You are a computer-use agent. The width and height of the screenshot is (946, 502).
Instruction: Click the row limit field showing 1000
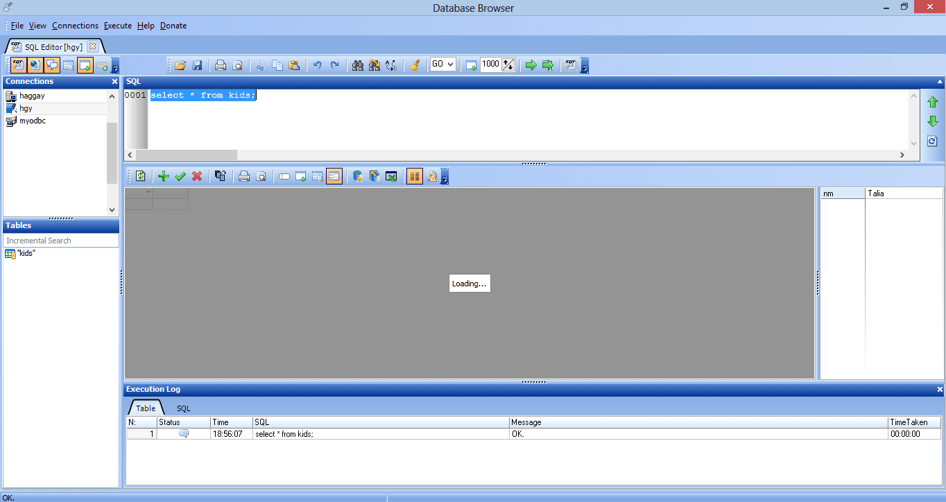point(490,64)
